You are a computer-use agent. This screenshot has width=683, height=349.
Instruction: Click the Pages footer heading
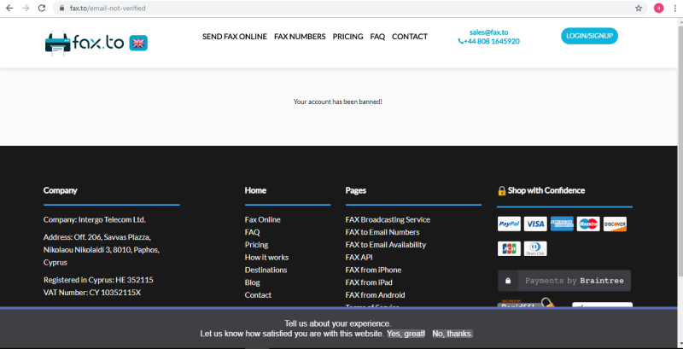pos(355,190)
